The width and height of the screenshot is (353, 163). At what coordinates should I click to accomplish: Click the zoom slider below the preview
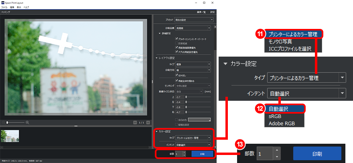[x=15, y=122]
